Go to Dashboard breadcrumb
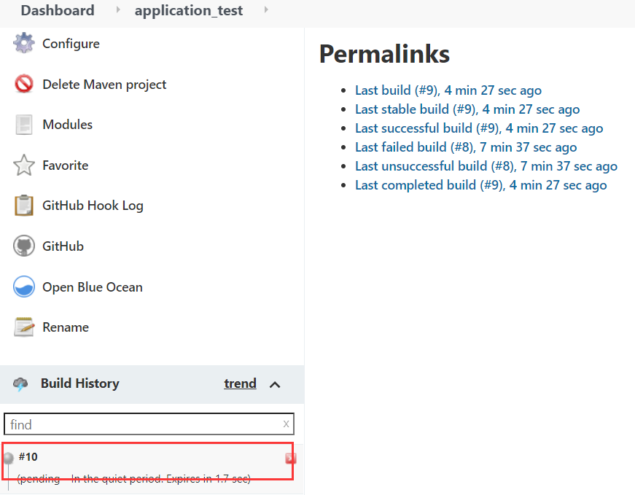This screenshot has width=635, height=495. 58,10
